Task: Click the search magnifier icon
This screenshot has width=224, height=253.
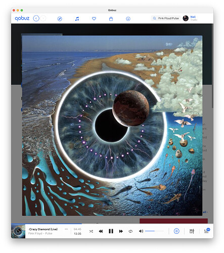Action: click(x=154, y=18)
